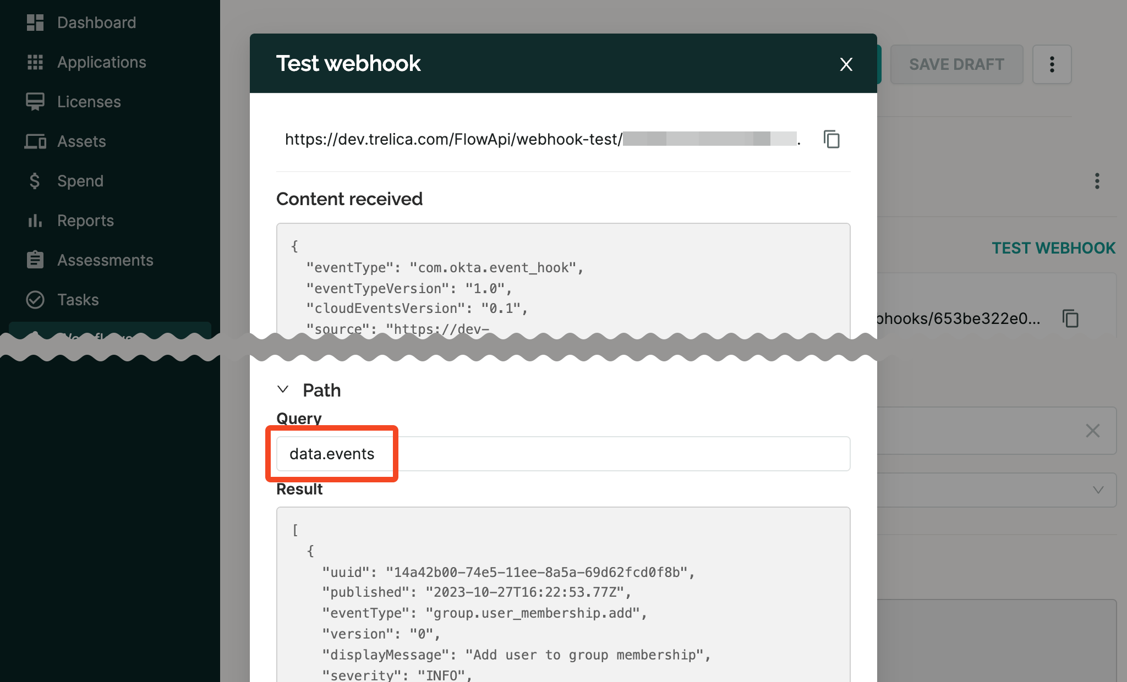Open the three-dot menu below the toolbar
The width and height of the screenshot is (1127, 682).
tap(1097, 181)
